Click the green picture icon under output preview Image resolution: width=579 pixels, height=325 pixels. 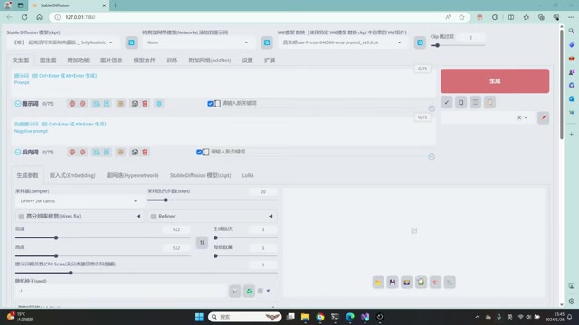(x=421, y=283)
